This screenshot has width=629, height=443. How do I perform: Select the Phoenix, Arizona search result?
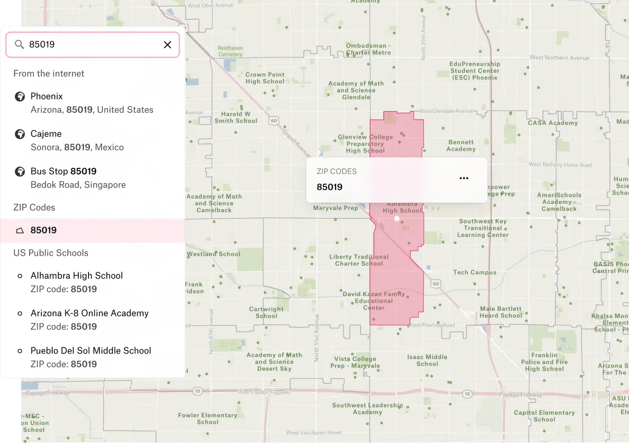pos(93,103)
